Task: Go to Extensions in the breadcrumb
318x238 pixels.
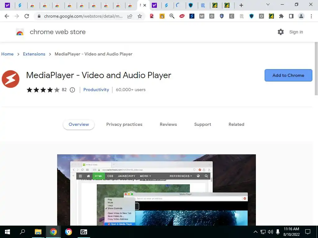Action: [x=34, y=54]
